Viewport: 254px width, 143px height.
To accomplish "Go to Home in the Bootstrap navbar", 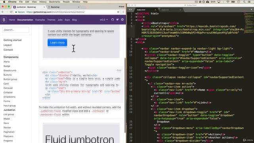I will [12, 20].
